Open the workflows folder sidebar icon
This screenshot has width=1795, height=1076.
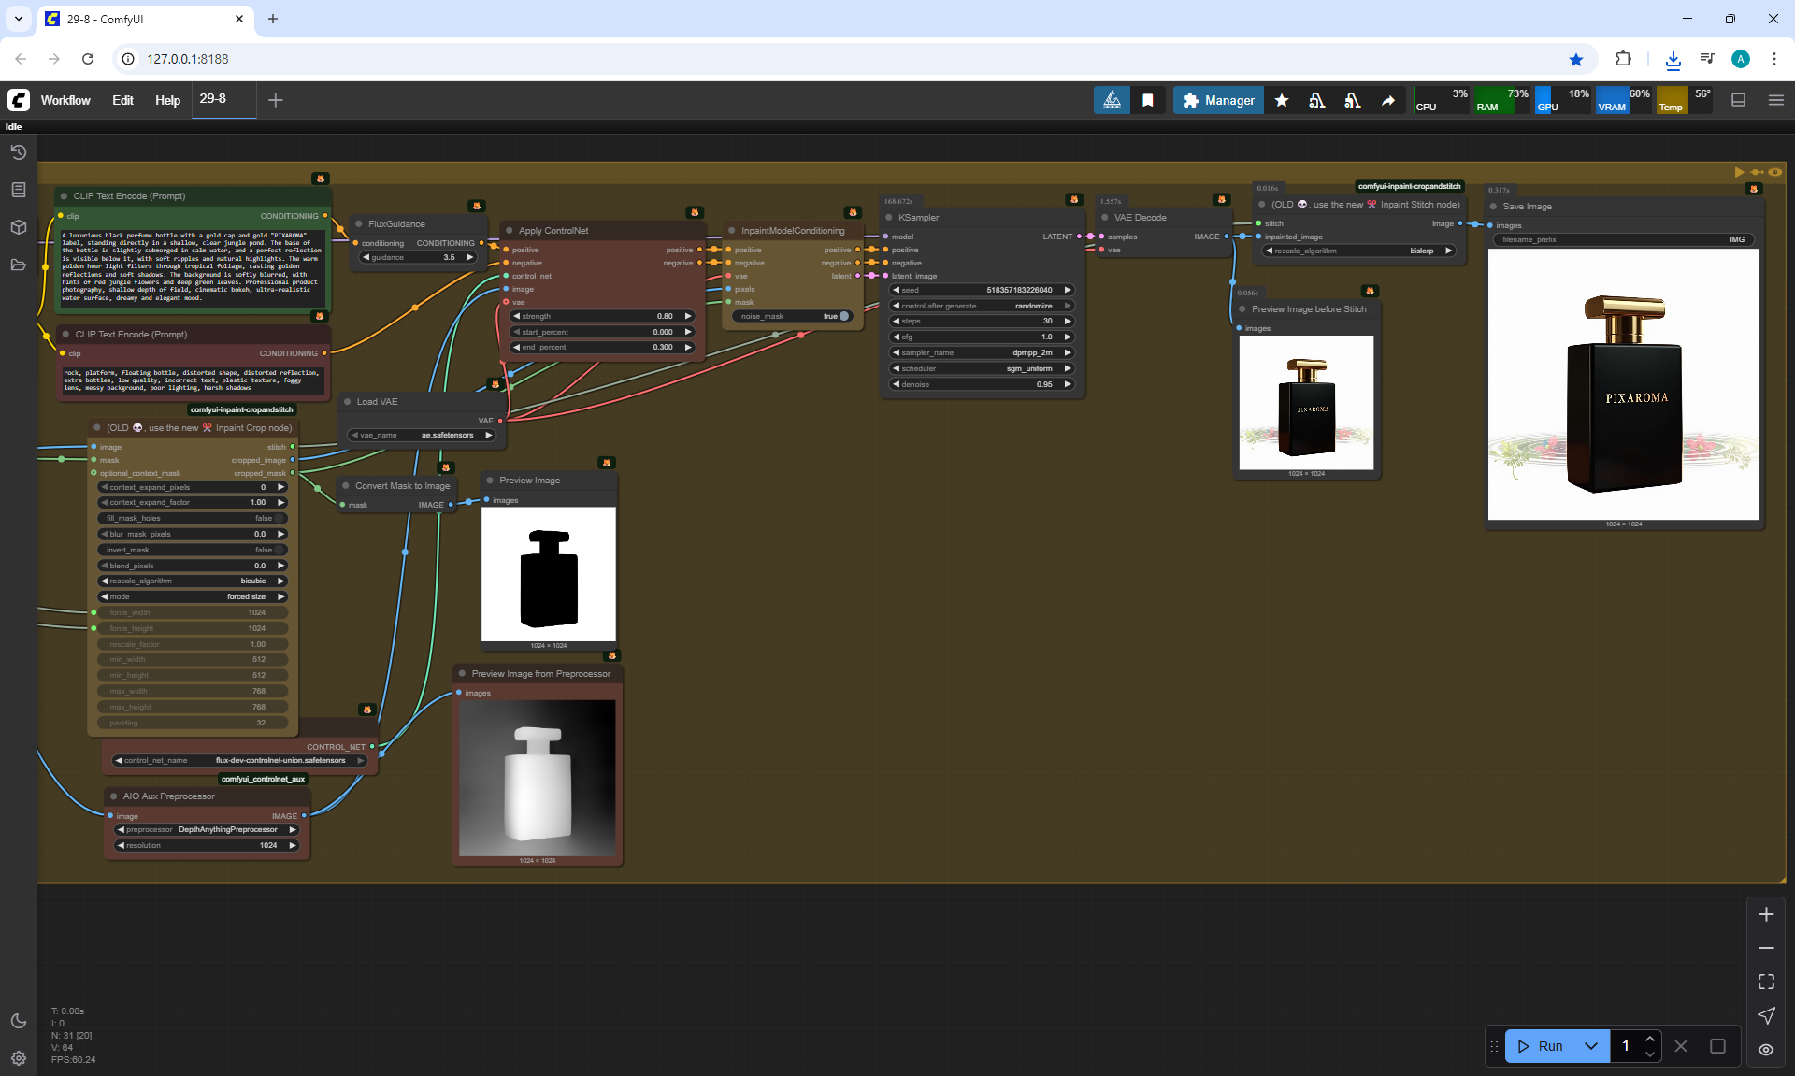tap(18, 265)
